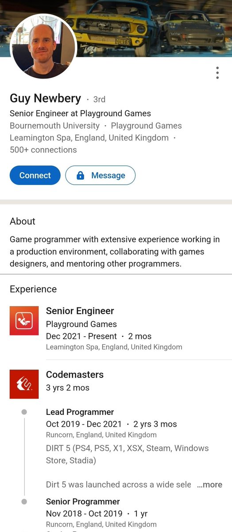The width and height of the screenshot is (232, 532).
Task: Open the 500+ connections link
Action: (43, 150)
